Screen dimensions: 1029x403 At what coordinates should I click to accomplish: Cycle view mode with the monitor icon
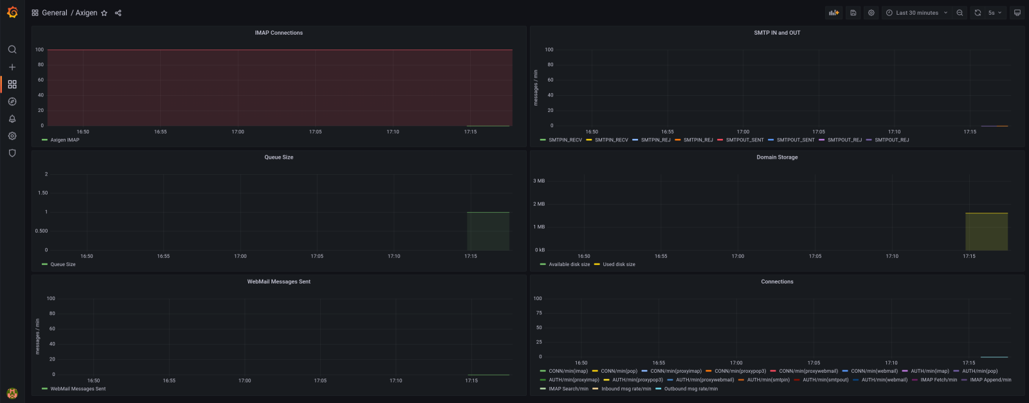tap(1017, 13)
